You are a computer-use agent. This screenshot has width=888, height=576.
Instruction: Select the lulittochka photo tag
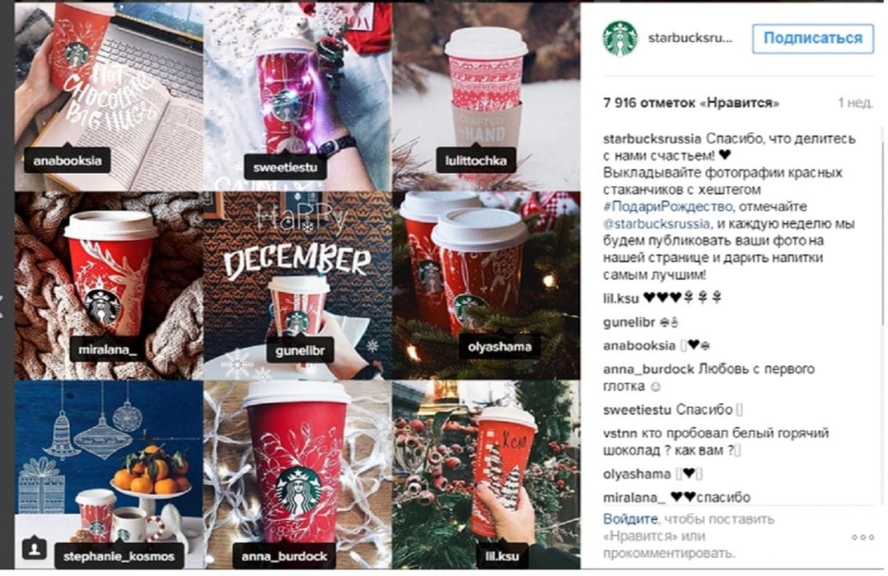point(476,160)
